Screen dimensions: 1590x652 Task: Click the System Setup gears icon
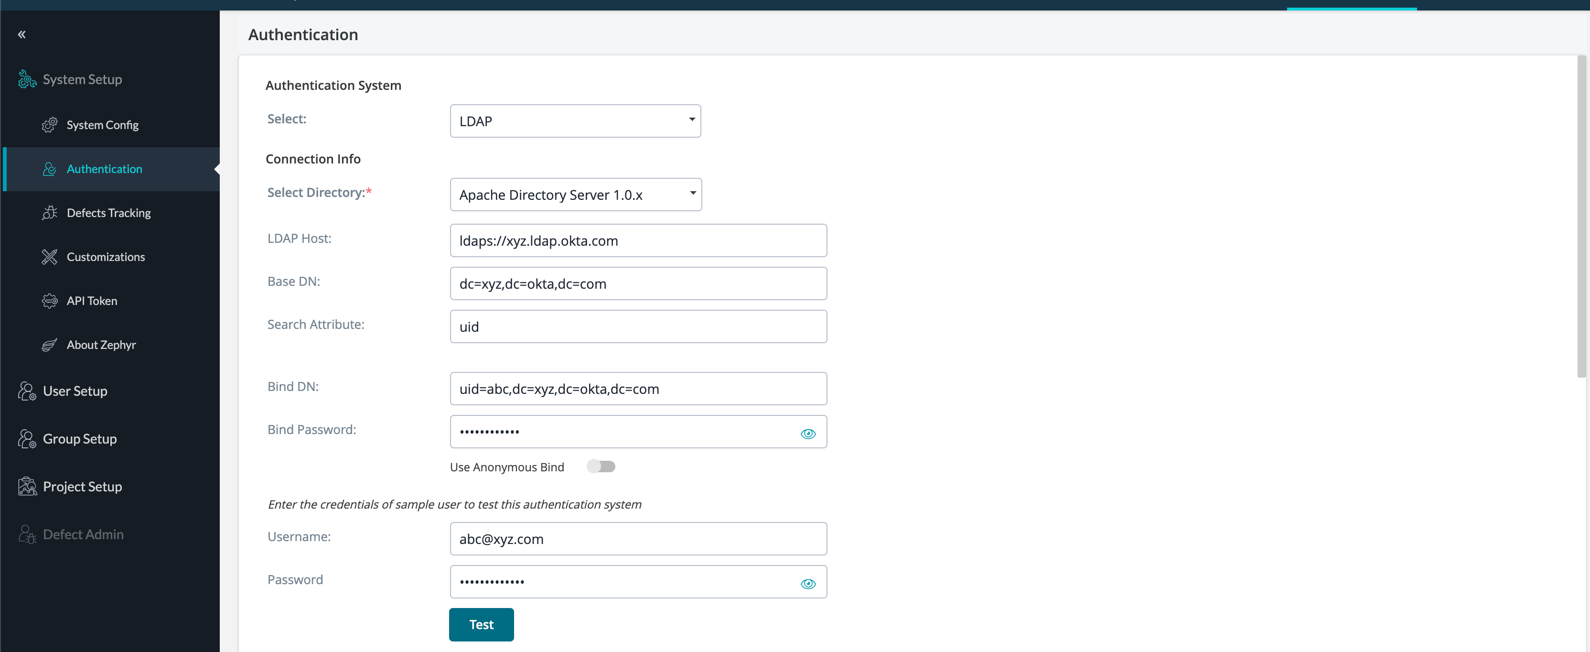pyautogui.click(x=27, y=79)
